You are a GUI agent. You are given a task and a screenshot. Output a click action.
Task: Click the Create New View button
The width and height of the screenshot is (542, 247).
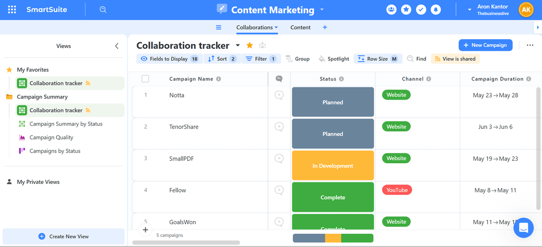(64, 236)
